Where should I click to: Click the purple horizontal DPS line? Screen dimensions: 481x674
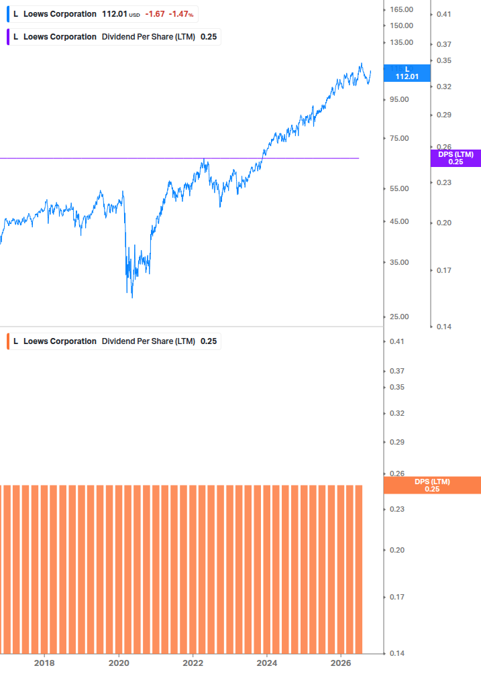(179, 158)
